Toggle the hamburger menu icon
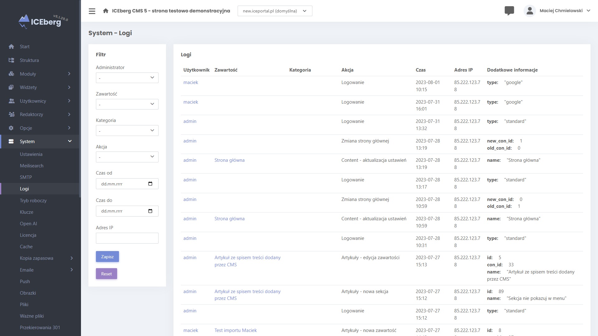Screen dimensions: 598x336 click(x=92, y=11)
